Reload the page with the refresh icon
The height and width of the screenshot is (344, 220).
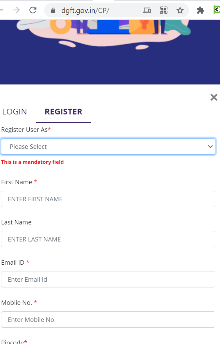tap(33, 10)
